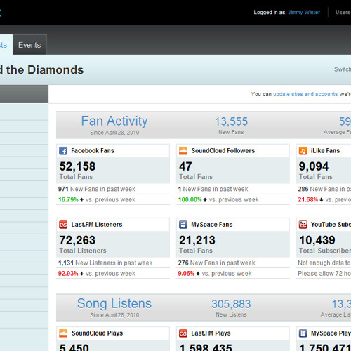This screenshot has width=351, height=351.
Task: Select the Last.FM Plays card title
Action: (211, 333)
